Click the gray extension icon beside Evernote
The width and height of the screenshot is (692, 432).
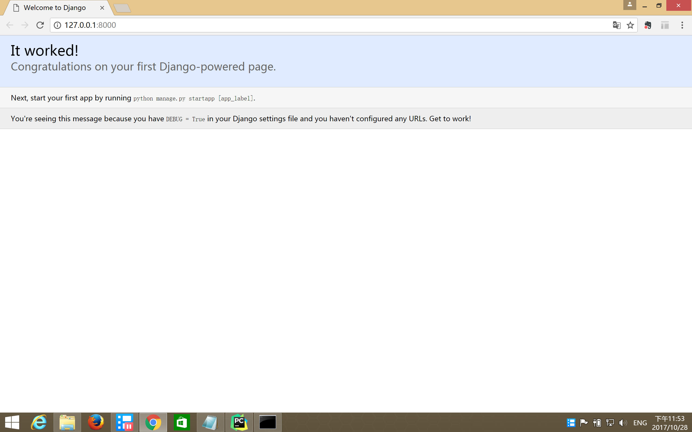pos(665,25)
